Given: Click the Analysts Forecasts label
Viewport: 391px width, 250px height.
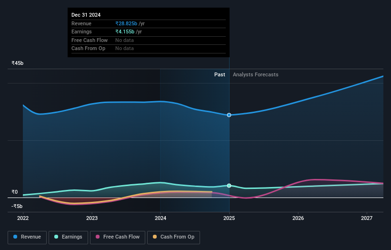Looking at the screenshot, I should (x=256, y=75).
